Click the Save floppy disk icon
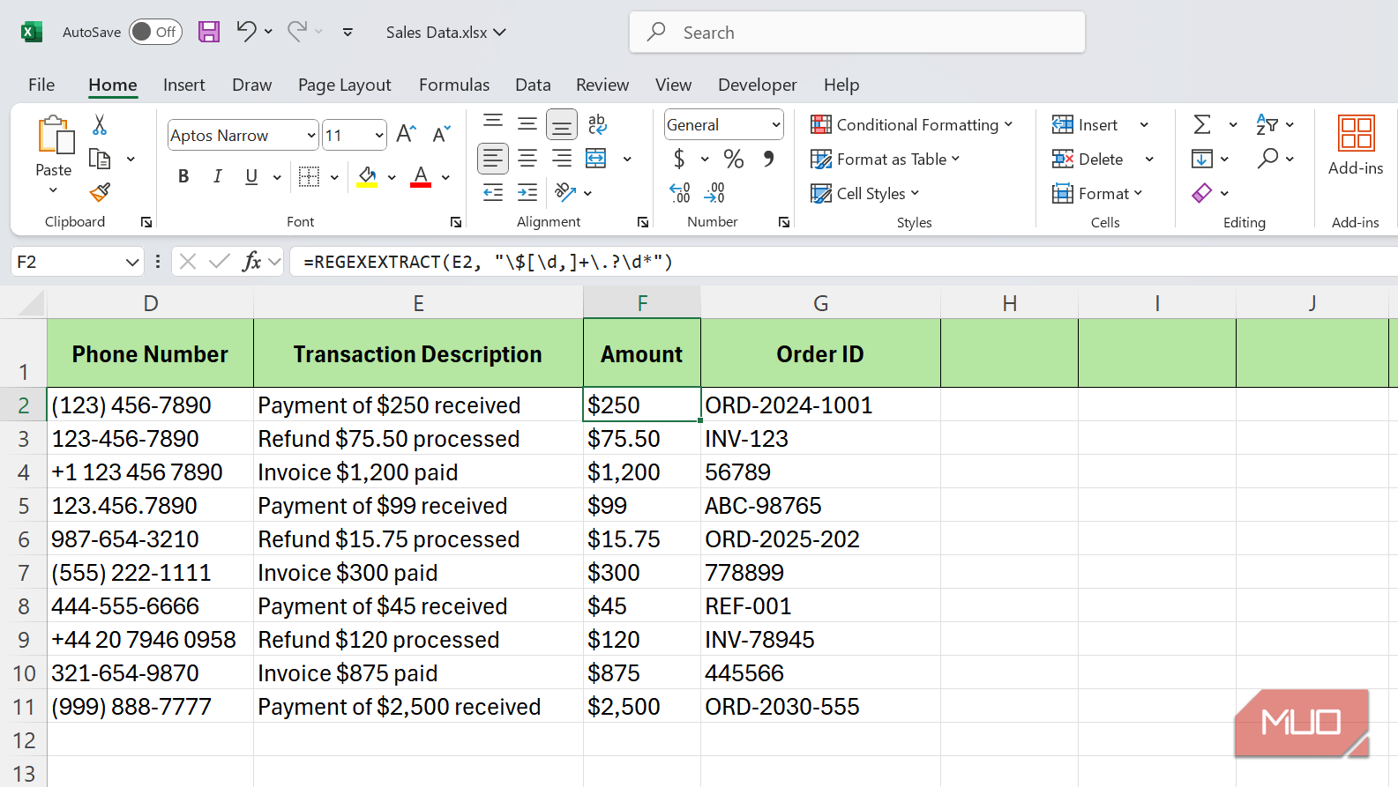Viewport: 1398px width, 787px height. tap(209, 33)
